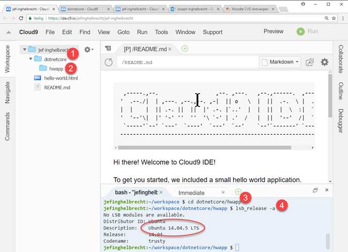Open the browser zoom magnifier icon
The width and height of the screenshot is (348, 252).
point(327,18)
